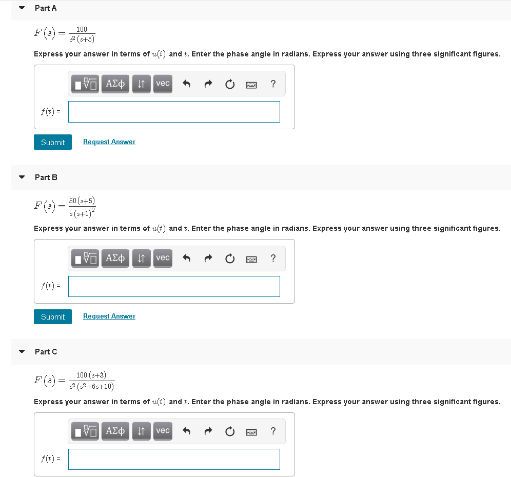Open the equation templates palette in Part A
Viewport: 511px width, 477px height.
click(x=84, y=84)
